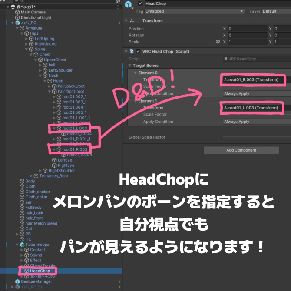Click Element 0 Transform field root01_R.003
This screenshot has height=291, width=291.
[x=257, y=80]
